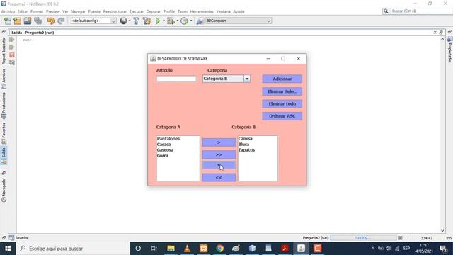Open Chrome from the taskbar
453x255 pixels.
[220, 249]
